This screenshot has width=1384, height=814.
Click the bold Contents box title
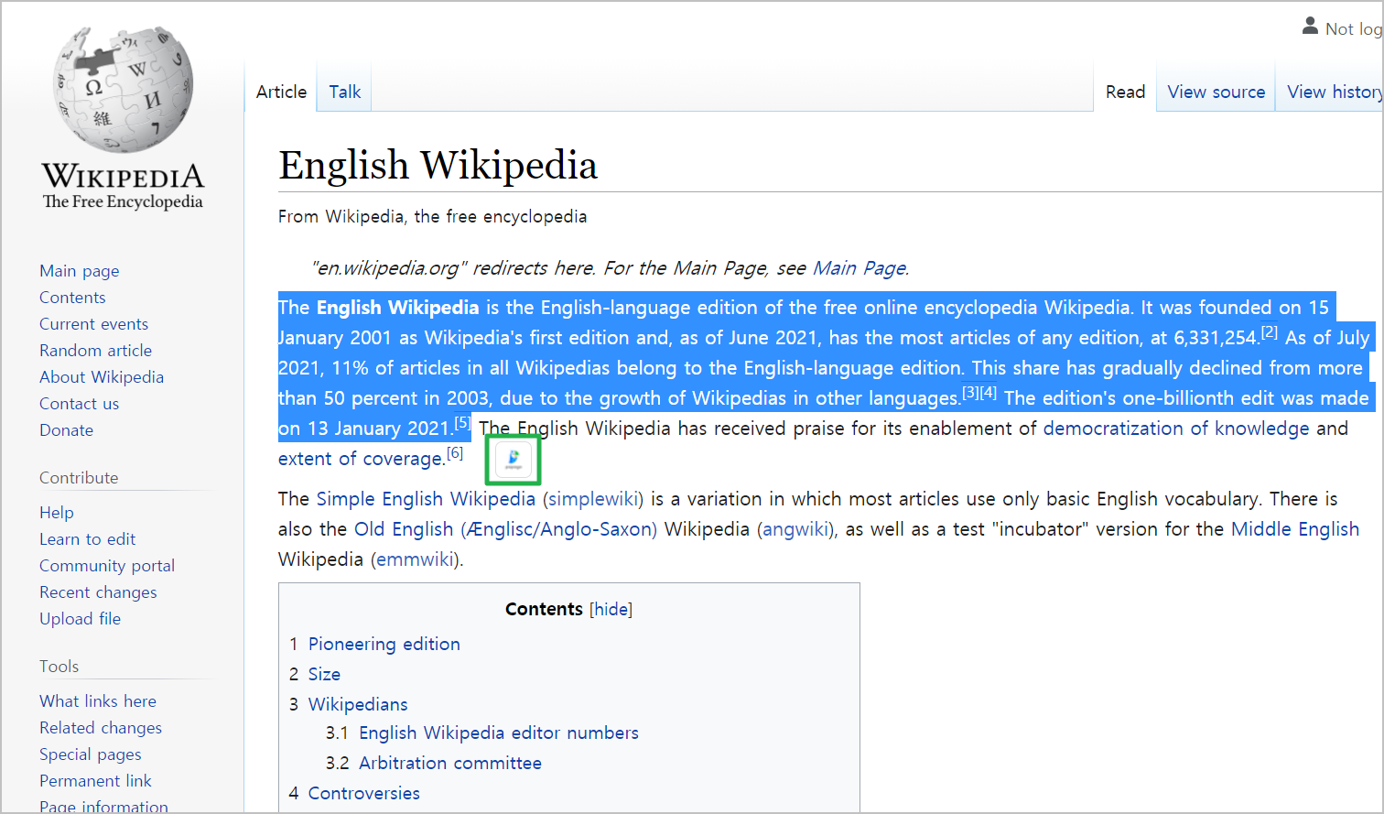(x=544, y=609)
